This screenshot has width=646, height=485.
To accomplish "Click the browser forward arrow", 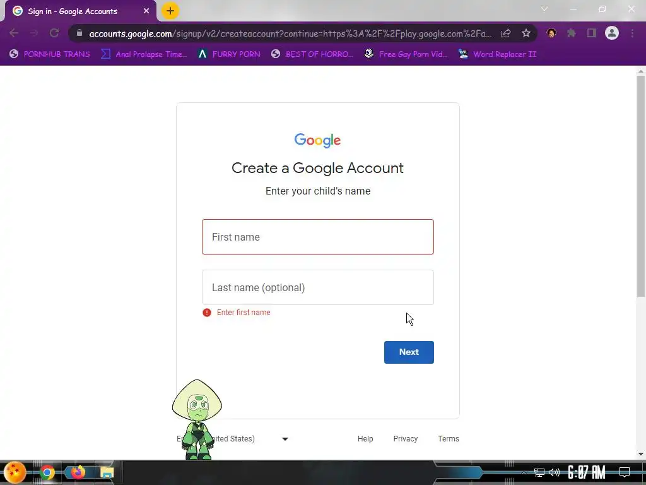I will tap(34, 33).
